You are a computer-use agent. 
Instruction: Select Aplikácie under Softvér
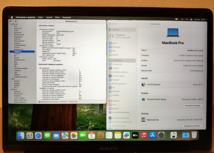[x=17, y=91]
